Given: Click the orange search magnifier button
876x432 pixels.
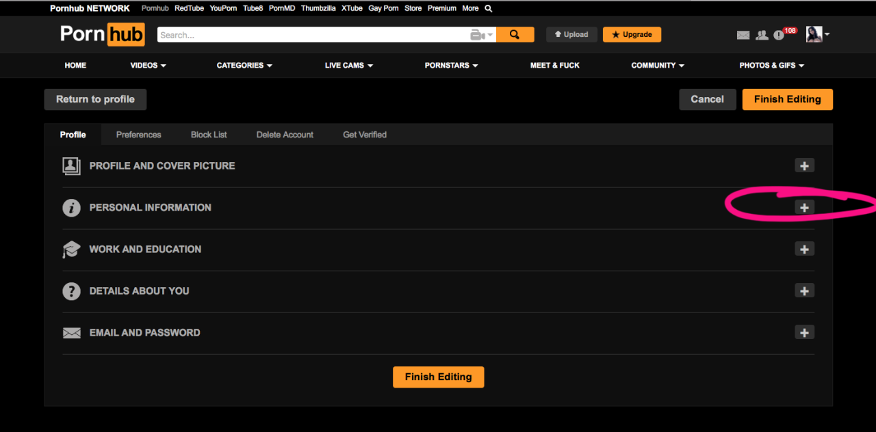Looking at the screenshot, I should tap(515, 34).
